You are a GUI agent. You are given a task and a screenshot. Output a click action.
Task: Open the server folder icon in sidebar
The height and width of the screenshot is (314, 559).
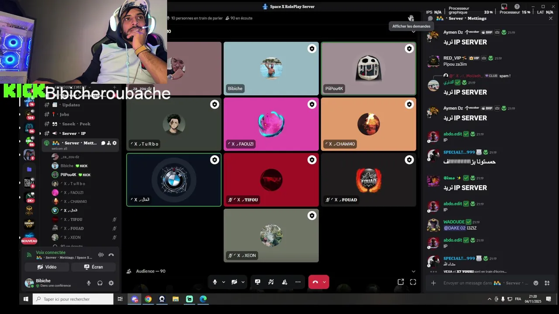click(29, 169)
